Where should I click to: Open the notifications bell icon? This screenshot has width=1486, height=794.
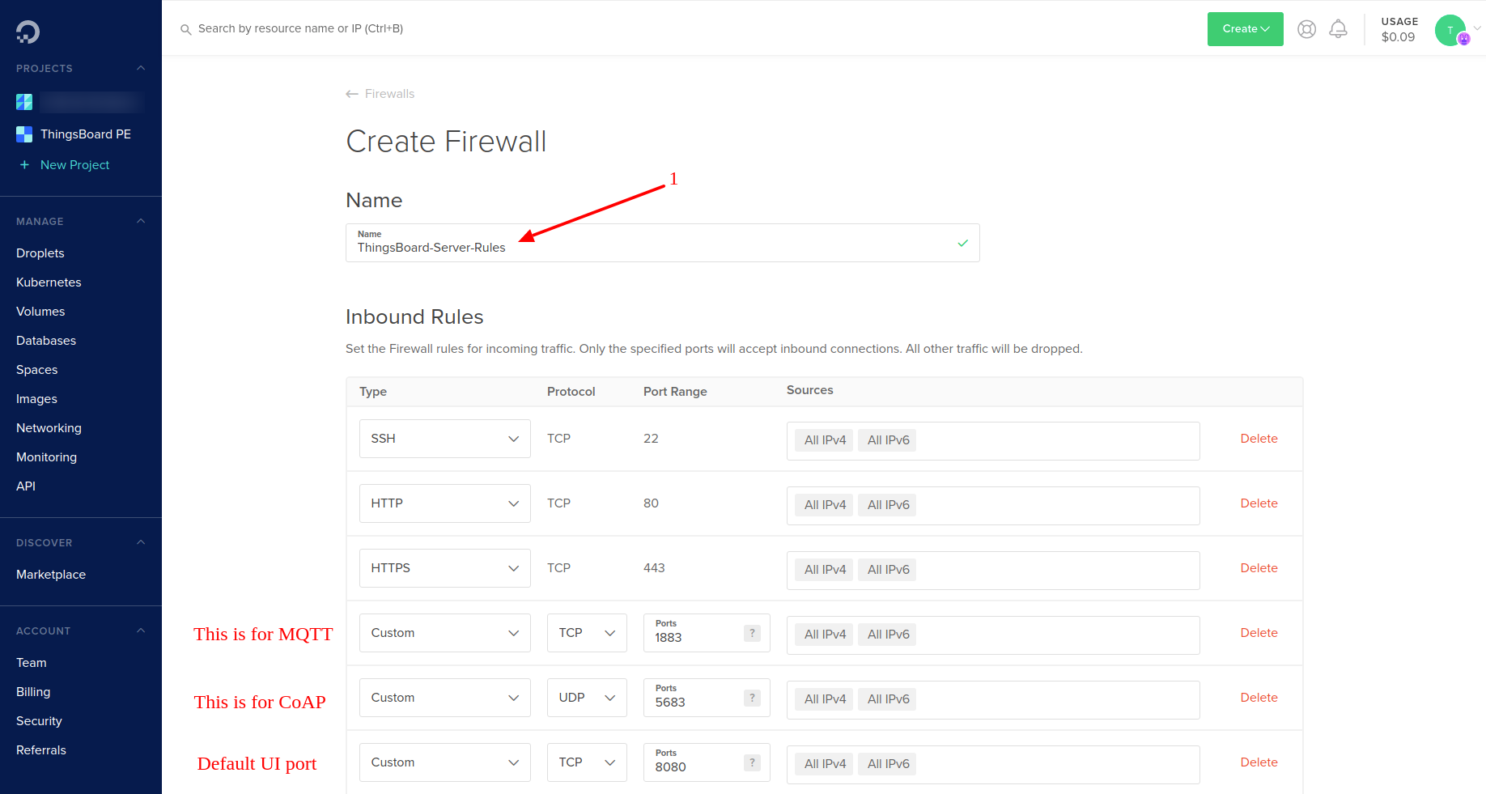[x=1339, y=29]
